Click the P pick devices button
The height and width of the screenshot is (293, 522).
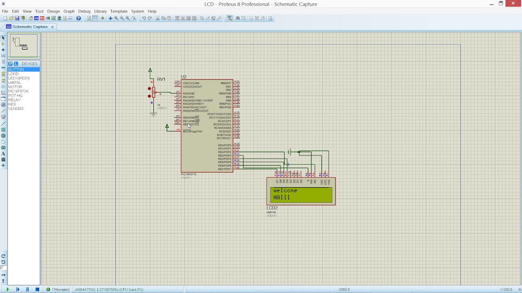11,64
